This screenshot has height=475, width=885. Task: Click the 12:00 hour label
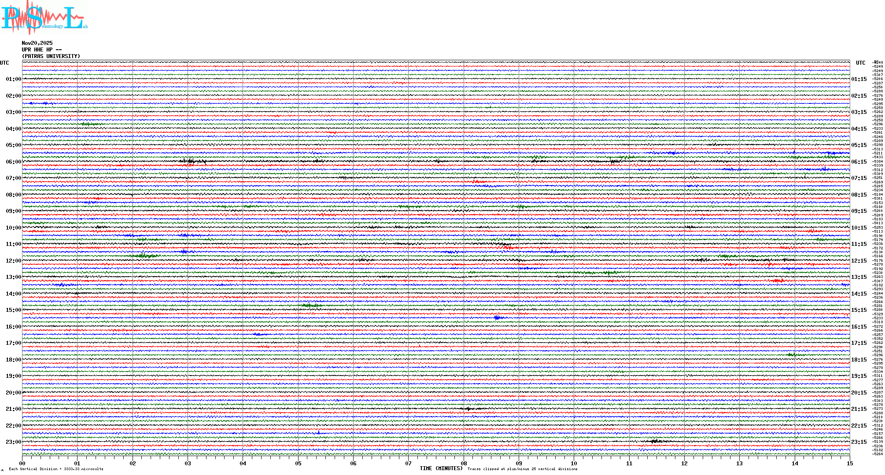(x=13, y=261)
